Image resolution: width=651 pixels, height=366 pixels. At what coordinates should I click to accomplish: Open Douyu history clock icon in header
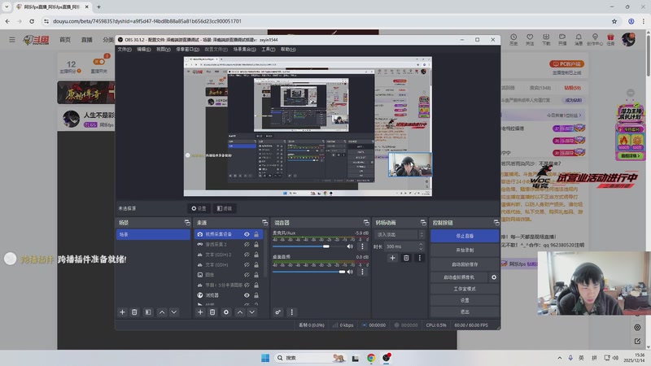513,39
